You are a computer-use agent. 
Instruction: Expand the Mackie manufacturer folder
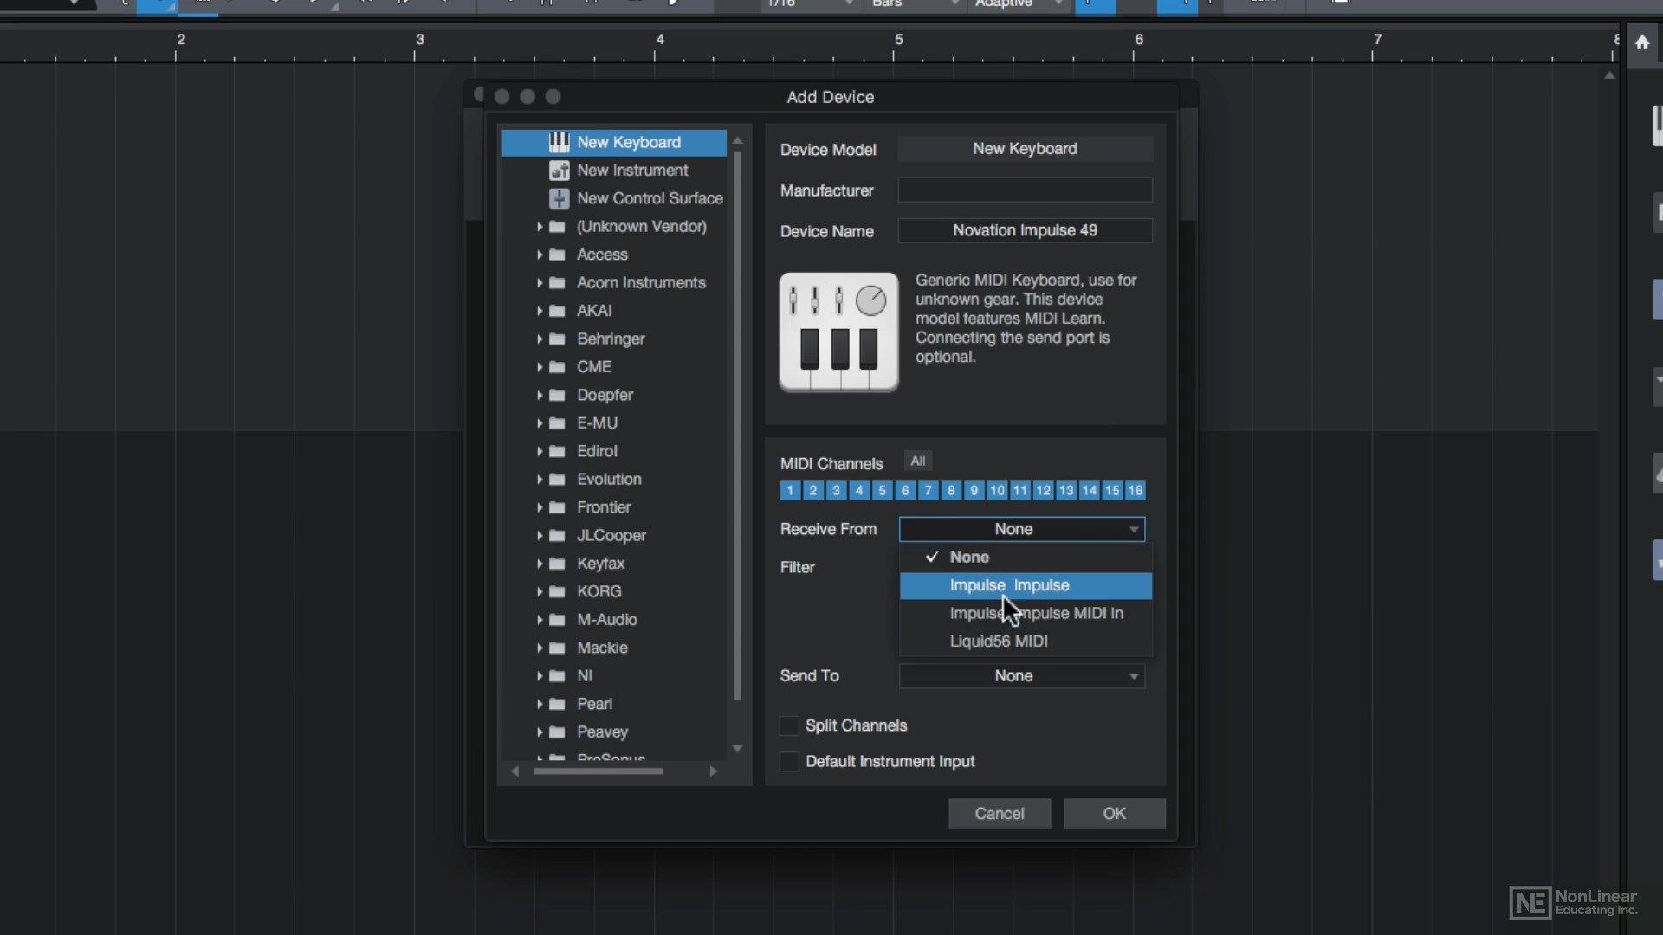pos(539,648)
